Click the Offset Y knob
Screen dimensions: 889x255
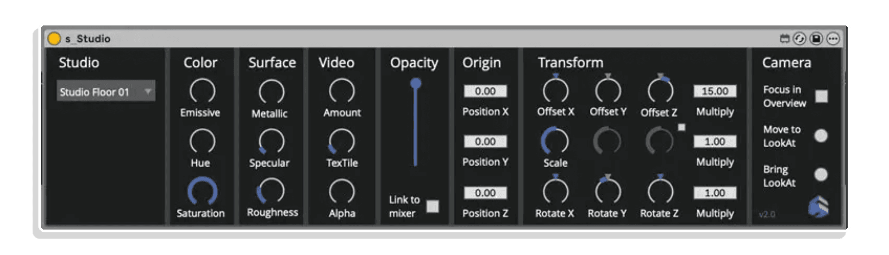(x=607, y=89)
